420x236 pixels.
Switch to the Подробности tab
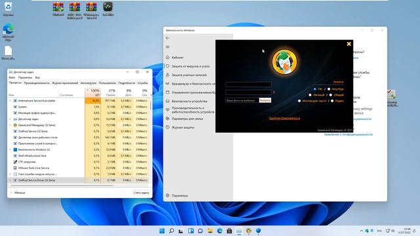127,83
